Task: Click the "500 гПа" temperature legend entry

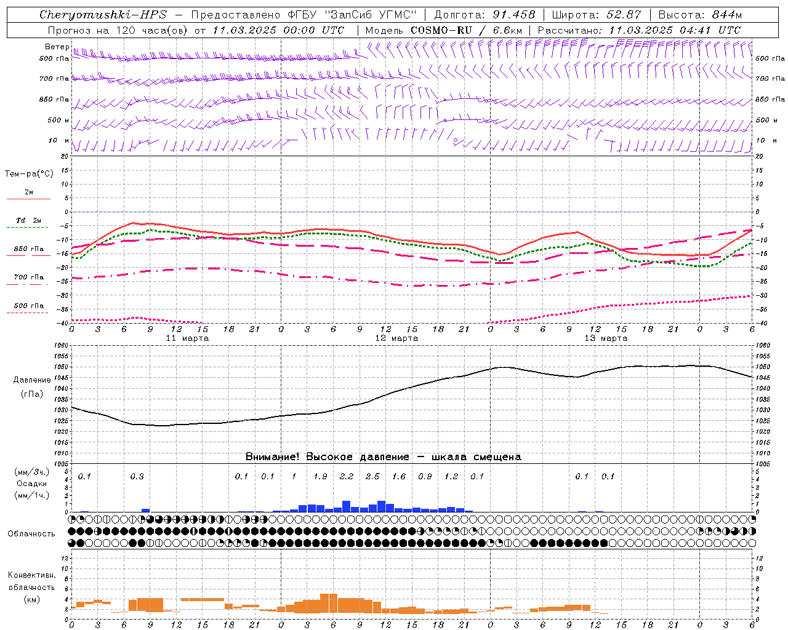Action: (x=28, y=305)
